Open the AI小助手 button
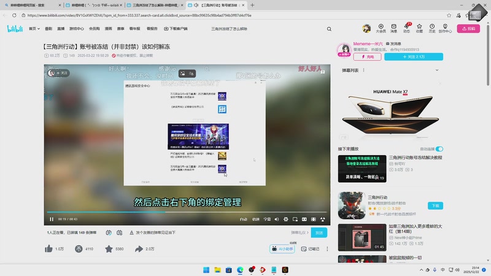491x276 pixels. pyautogui.click(x=282, y=249)
